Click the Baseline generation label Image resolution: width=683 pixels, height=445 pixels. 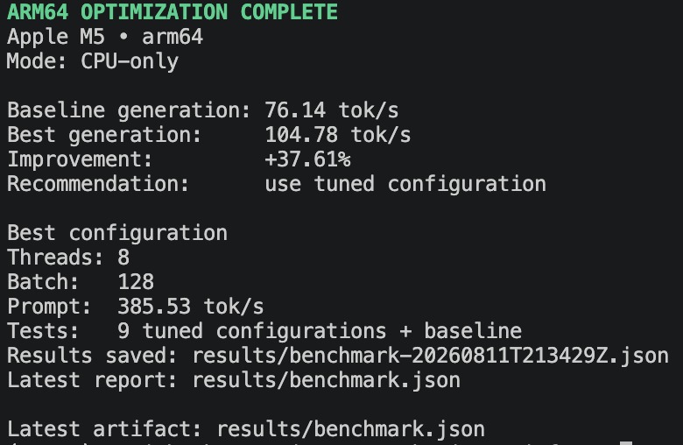pos(129,110)
